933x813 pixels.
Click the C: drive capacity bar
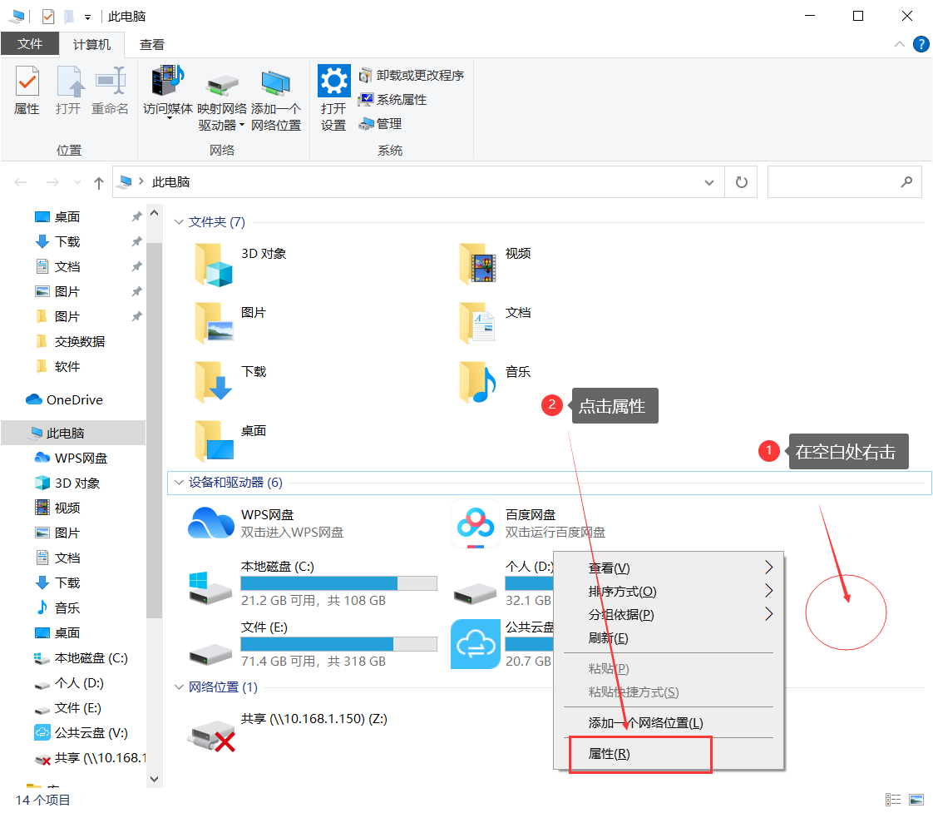338,583
